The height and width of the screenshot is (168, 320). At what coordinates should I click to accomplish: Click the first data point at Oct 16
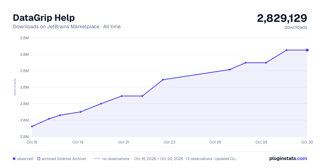point(32,126)
